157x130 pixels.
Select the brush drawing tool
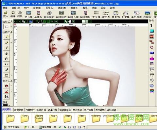coord(7,37)
